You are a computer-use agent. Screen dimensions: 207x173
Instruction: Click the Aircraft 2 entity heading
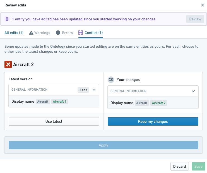click(x=23, y=64)
